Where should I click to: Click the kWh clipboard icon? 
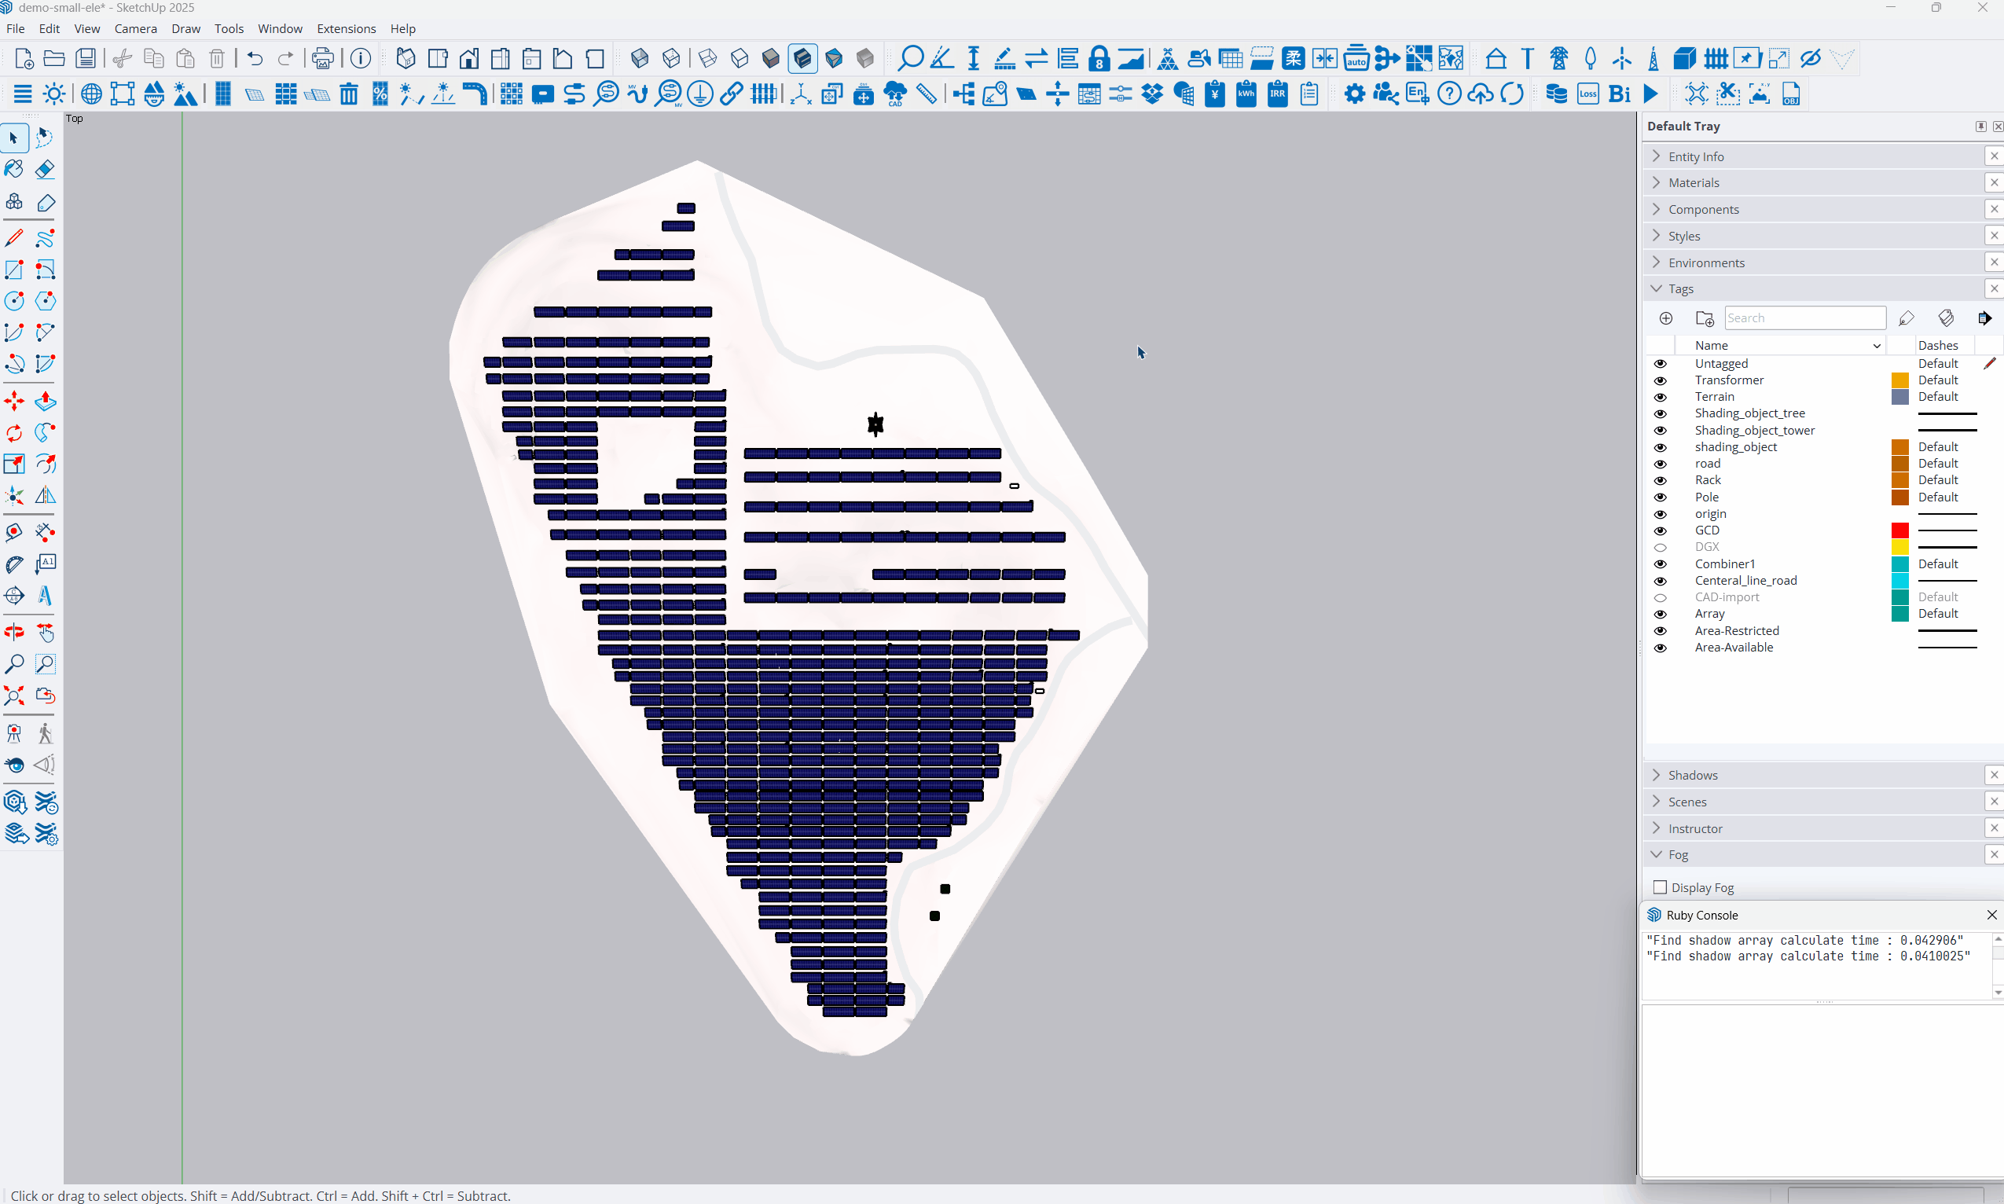pos(1246,94)
